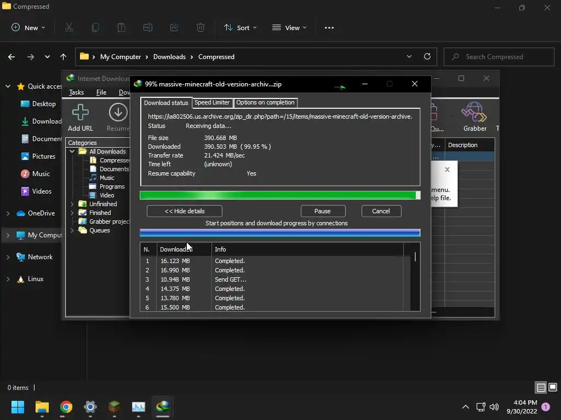561x420 pixels.
Task: Cancel the current download
Action: point(381,211)
